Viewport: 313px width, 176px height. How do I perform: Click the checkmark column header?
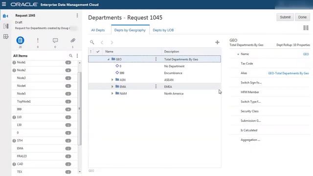pos(98,51)
